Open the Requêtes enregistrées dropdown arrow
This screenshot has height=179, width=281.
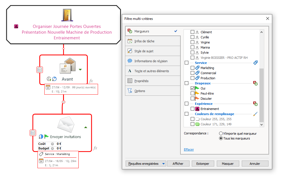point(163,164)
